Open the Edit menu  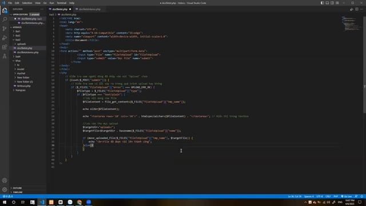click(x=17, y=3)
